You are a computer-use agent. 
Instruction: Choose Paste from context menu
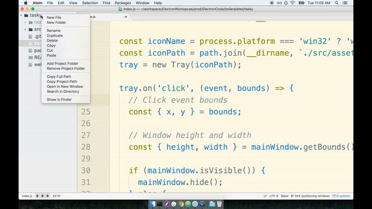pyautogui.click(x=52, y=56)
